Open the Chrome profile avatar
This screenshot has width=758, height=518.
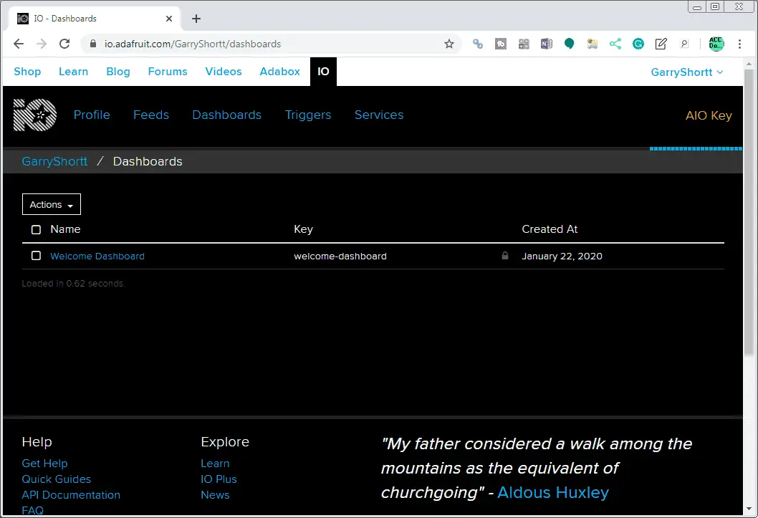716,44
